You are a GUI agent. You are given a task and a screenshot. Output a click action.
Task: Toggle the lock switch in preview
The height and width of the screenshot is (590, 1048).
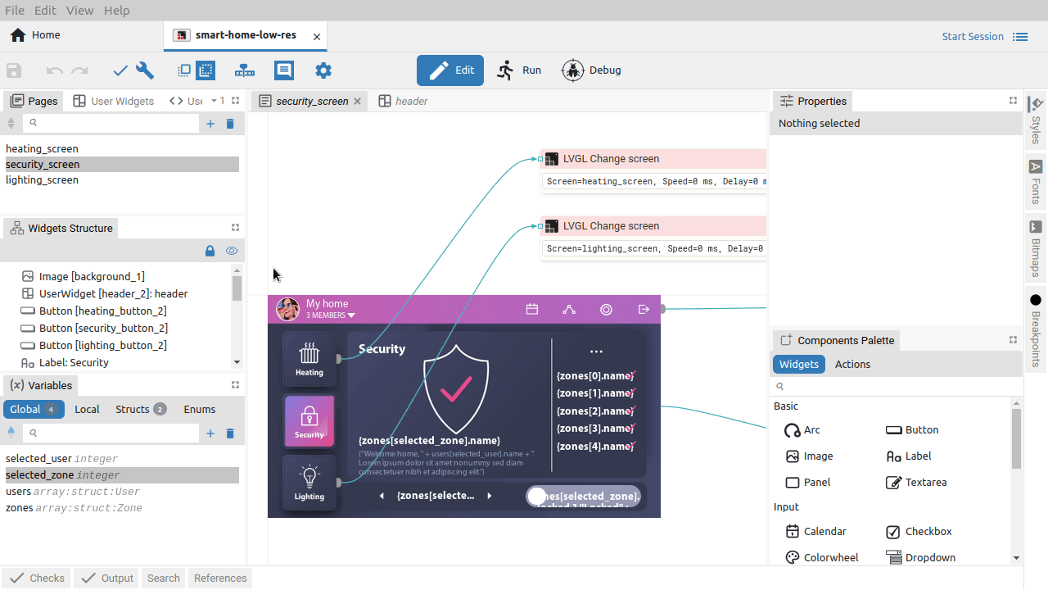[x=583, y=496]
